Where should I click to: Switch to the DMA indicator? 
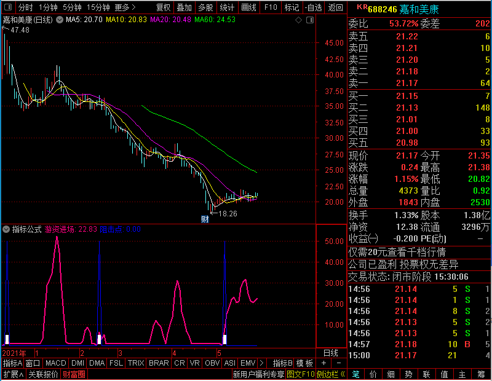click(x=97, y=363)
